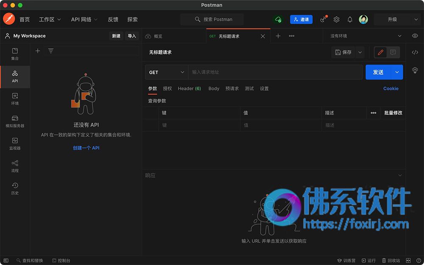Open the column options three-dot icon
424x265 pixels.
[374, 113]
